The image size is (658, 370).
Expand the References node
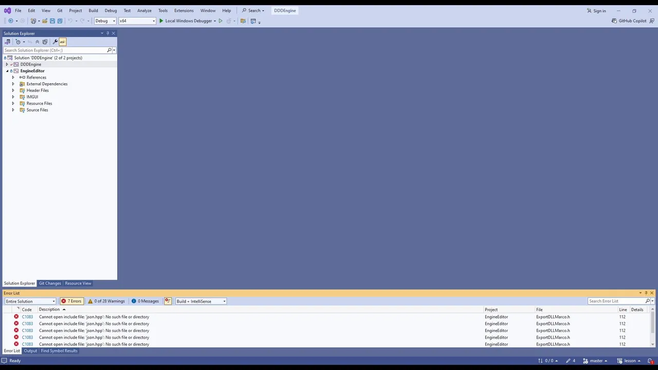(13, 78)
